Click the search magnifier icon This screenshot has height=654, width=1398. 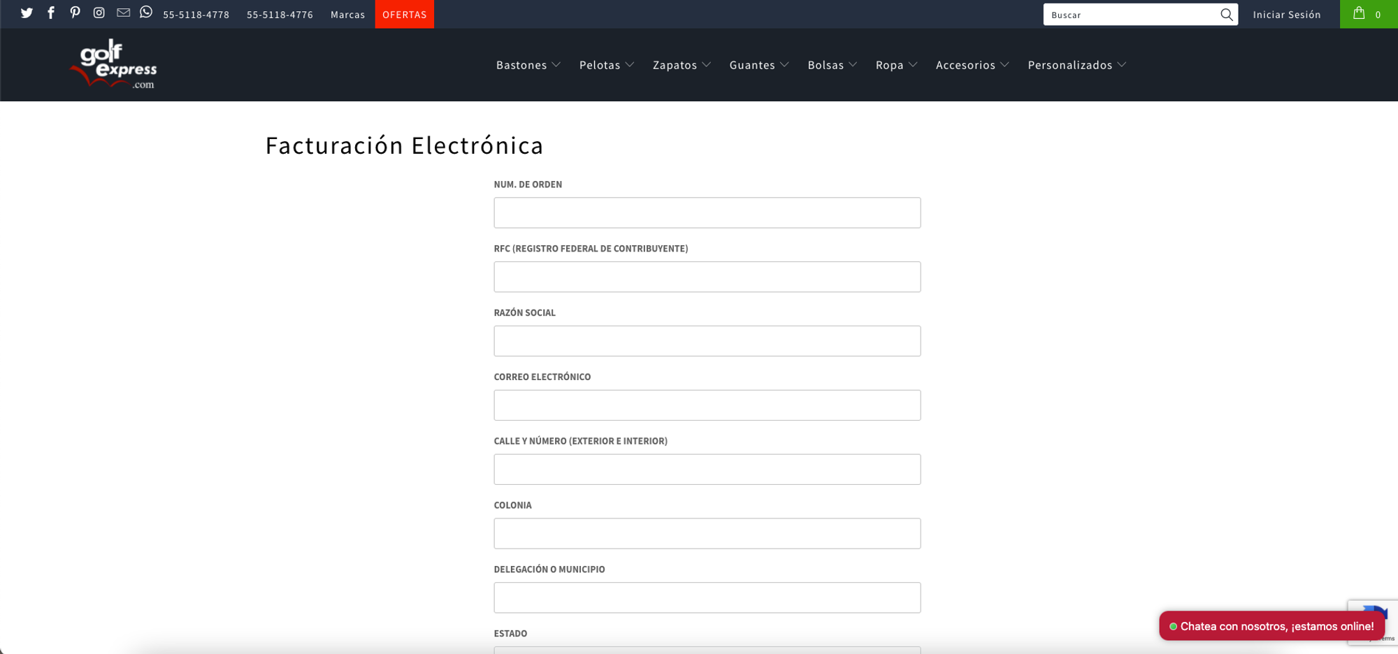[1226, 15]
